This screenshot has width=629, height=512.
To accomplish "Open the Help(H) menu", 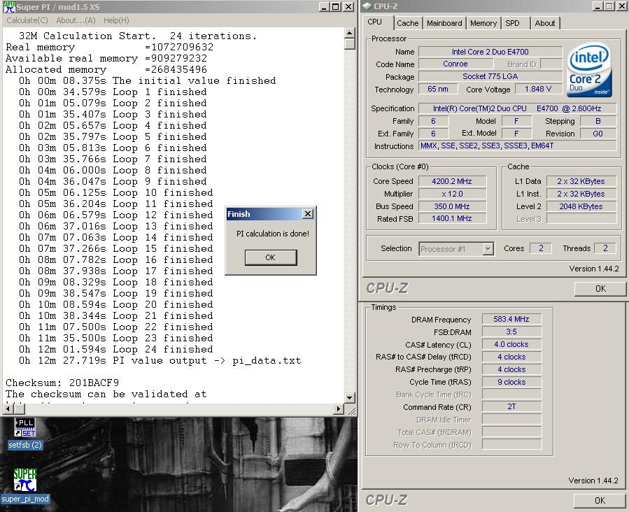I will [x=116, y=20].
